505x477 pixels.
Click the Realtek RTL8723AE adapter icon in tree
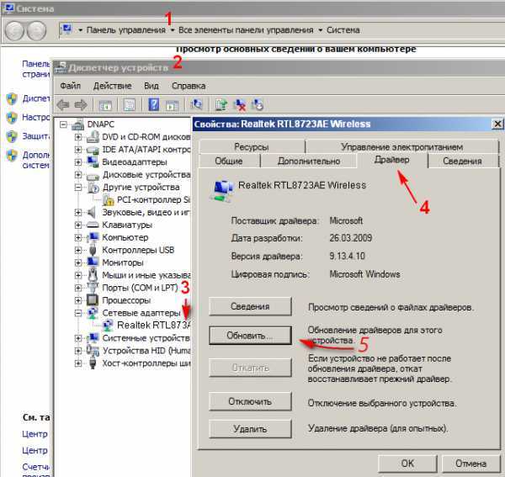point(108,325)
